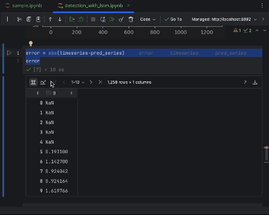Sort column 0 using its arrows

click(x=71, y=93)
